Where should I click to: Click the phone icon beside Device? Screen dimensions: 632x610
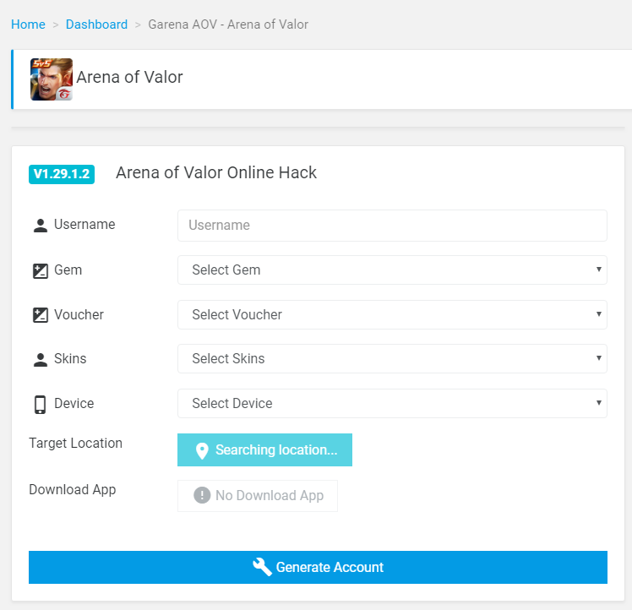click(x=41, y=404)
